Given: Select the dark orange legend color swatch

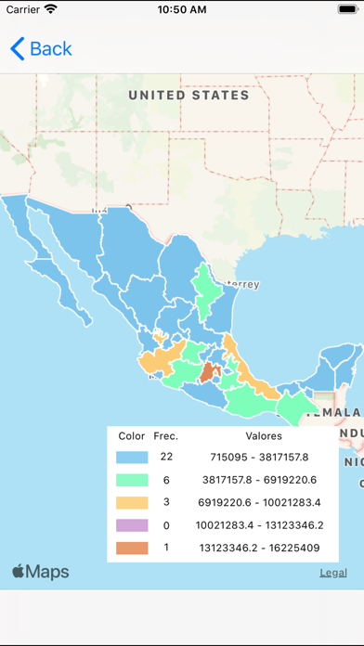Looking at the screenshot, I should (x=132, y=548).
